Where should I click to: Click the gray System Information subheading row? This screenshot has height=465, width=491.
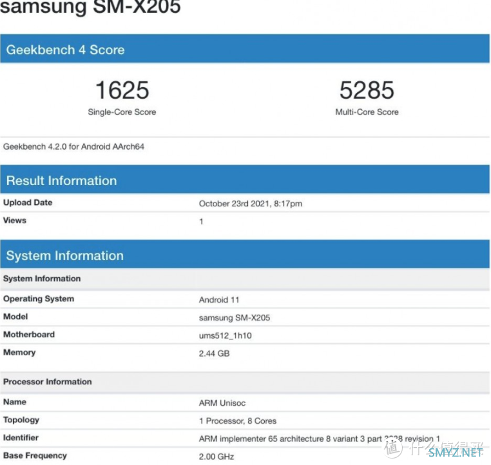pos(245,279)
